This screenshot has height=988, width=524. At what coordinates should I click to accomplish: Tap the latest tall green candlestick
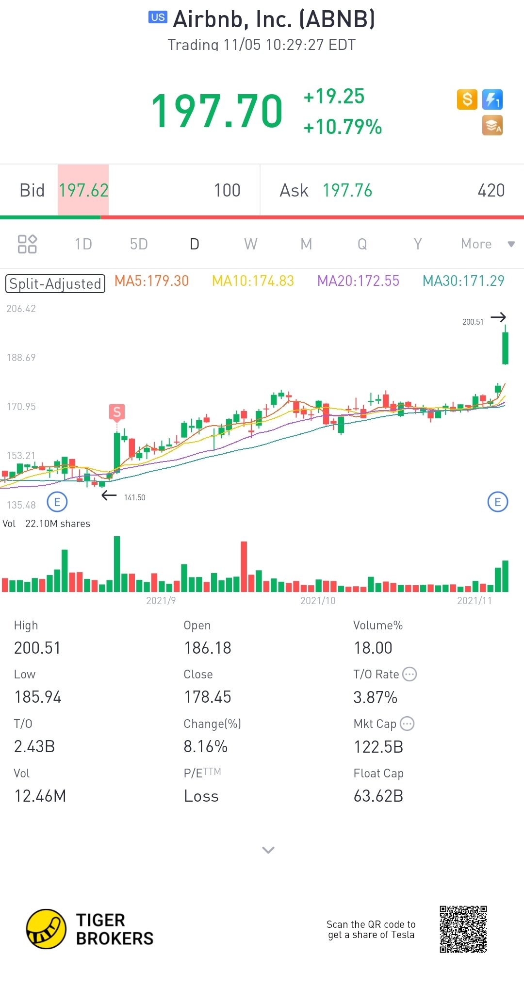pyautogui.click(x=505, y=346)
